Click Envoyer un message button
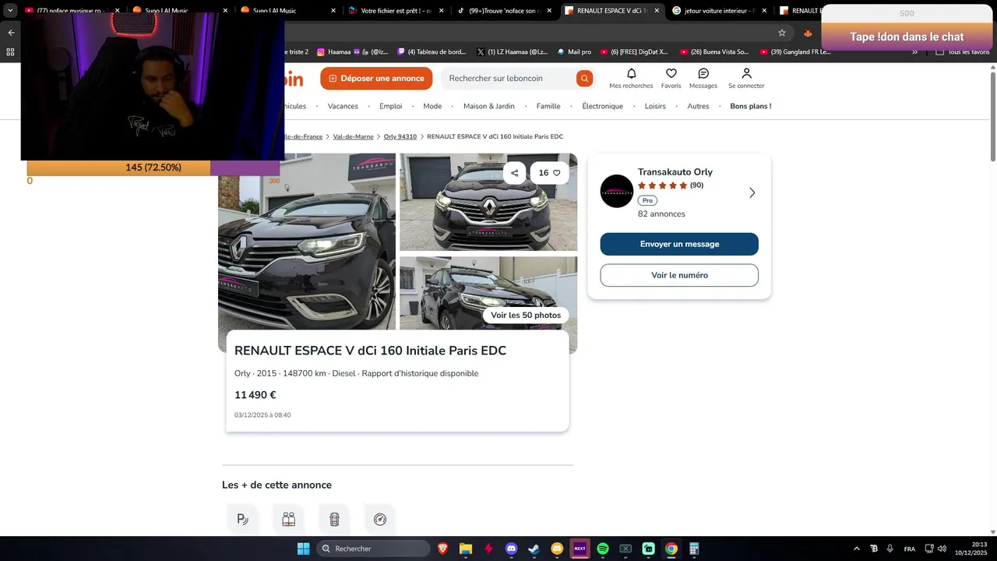 click(679, 244)
